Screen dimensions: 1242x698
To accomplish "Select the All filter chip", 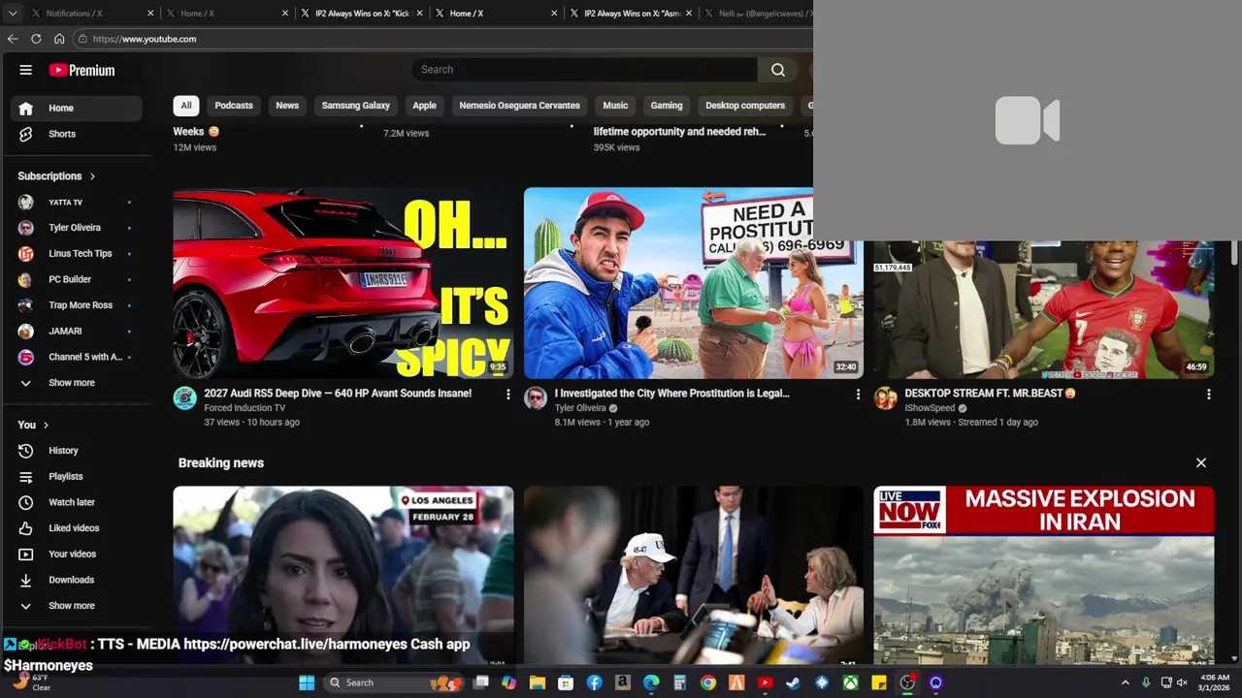I will pyautogui.click(x=186, y=106).
